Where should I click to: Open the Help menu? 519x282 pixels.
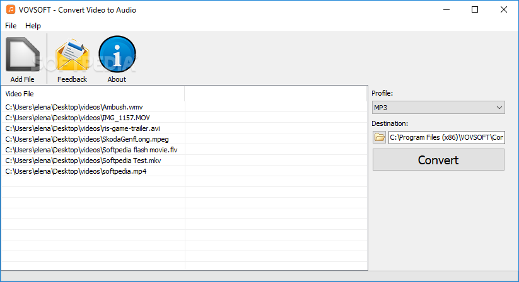click(x=33, y=26)
